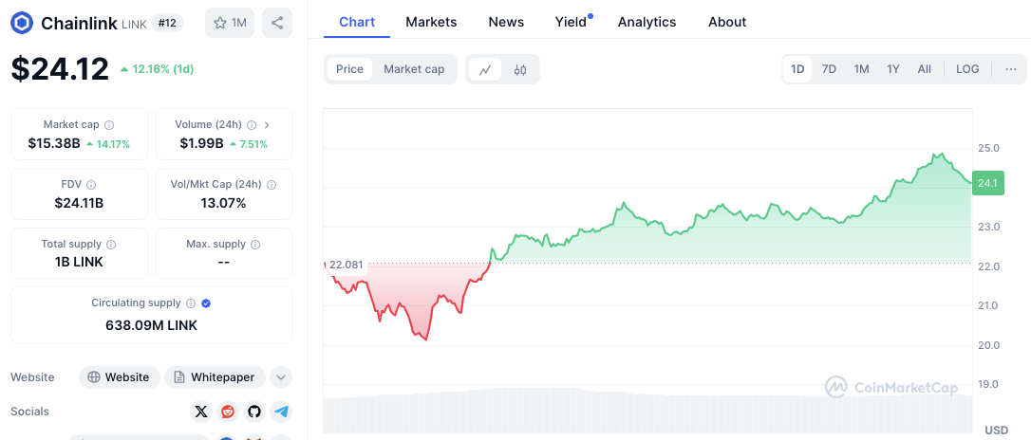1031x440 pixels.
Task: Open the Analytics tab
Action: 647,22
